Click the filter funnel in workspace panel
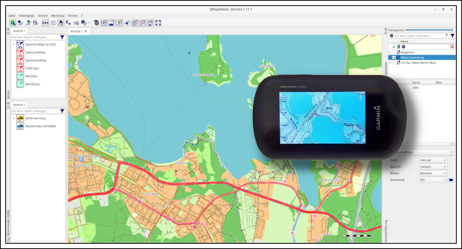The image size is (462, 249). (453, 36)
